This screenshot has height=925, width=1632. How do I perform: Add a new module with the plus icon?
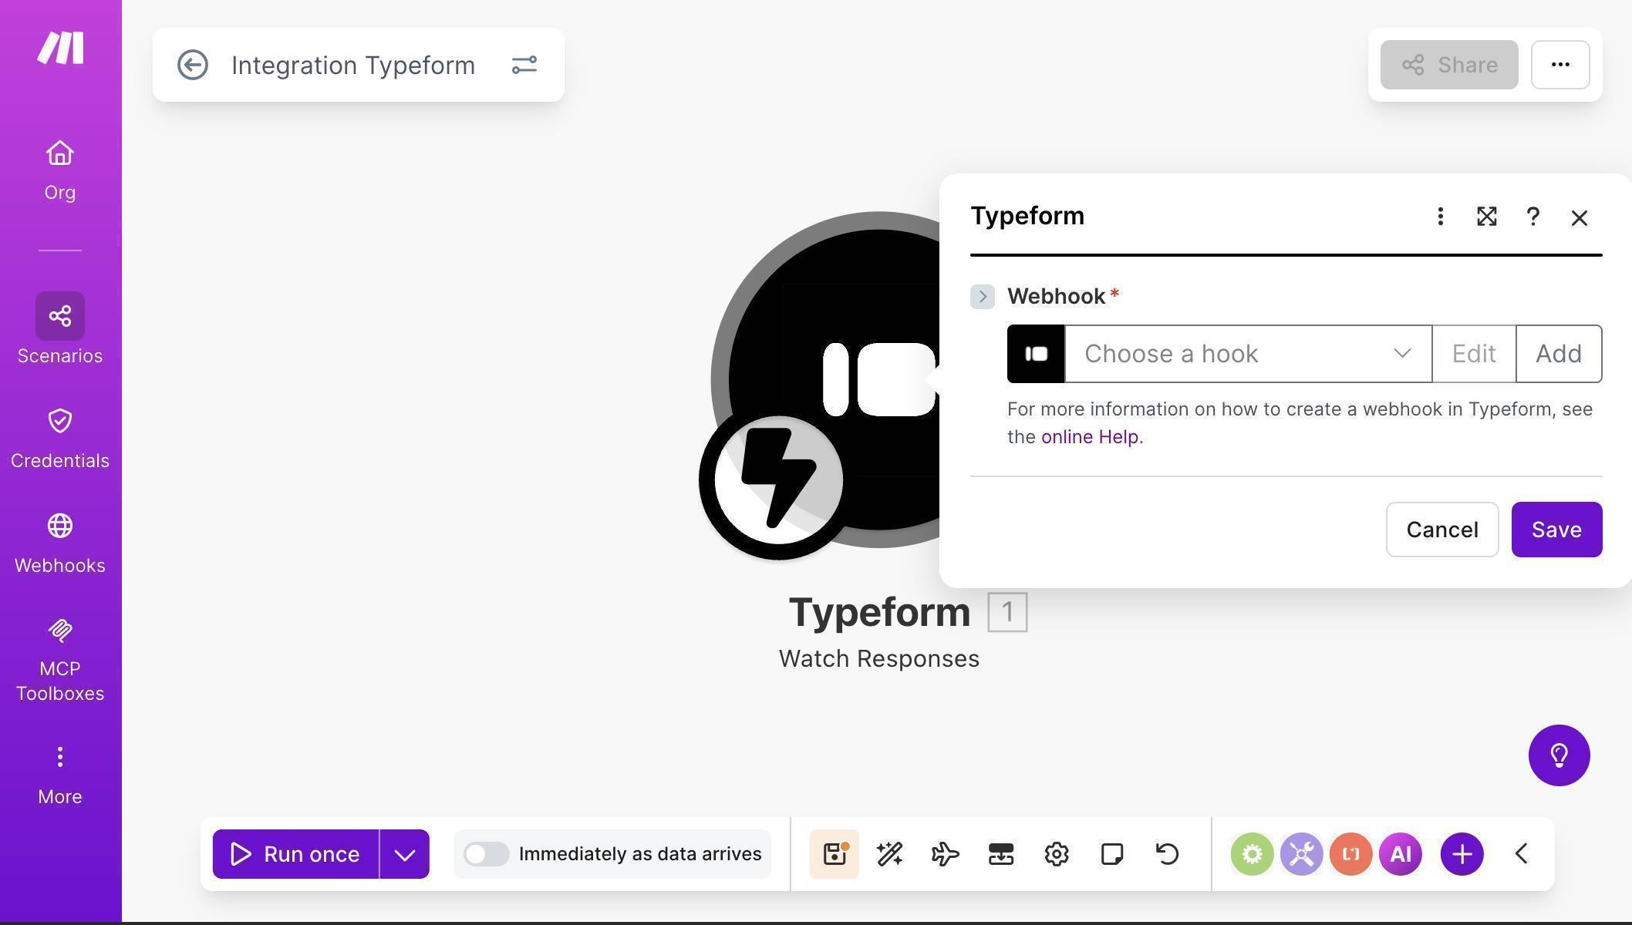click(x=1462, y=853)
